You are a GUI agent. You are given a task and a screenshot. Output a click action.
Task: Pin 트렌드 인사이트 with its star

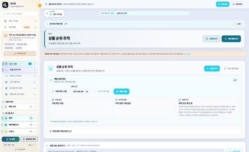click(35, 76)
